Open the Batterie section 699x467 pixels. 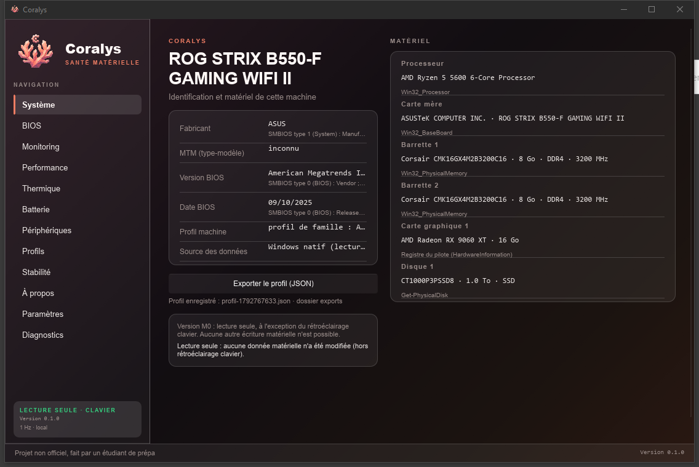[x=78, y=209]
